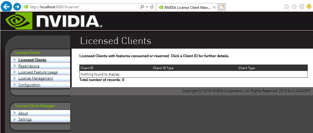The height and width of the screenshot is (133, 313).
Task: Open Licensed Feature Usage link
Action: point(38,72)
